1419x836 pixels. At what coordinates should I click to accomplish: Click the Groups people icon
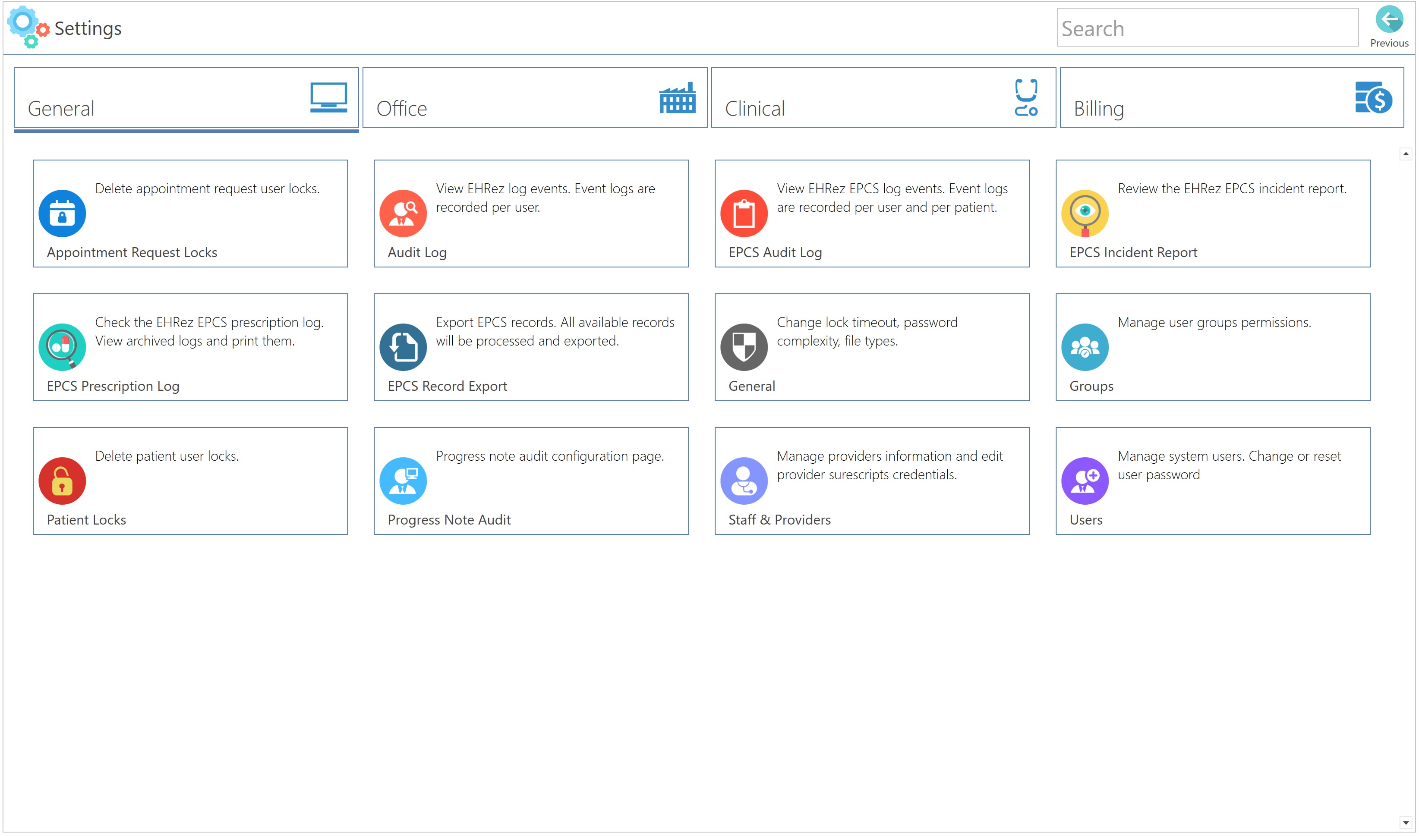tap(1085, 347)
